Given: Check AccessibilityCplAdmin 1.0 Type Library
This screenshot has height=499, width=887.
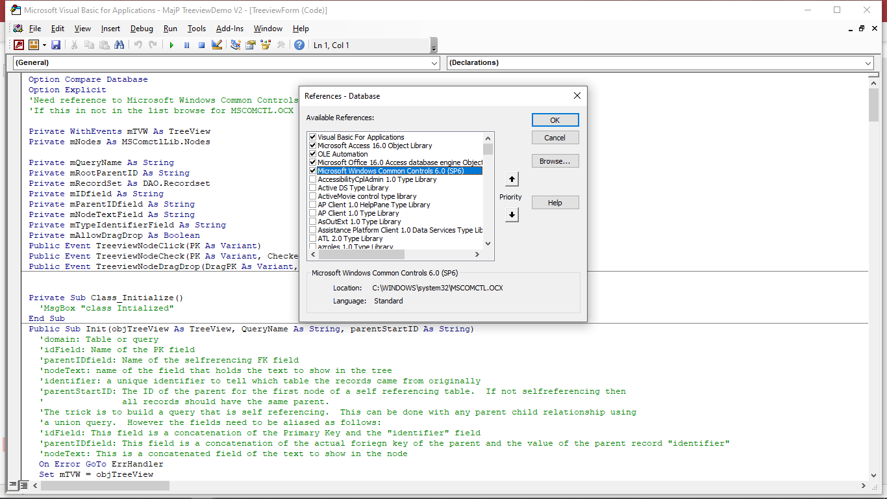Looking at the screenshot, I should (313, 179).
